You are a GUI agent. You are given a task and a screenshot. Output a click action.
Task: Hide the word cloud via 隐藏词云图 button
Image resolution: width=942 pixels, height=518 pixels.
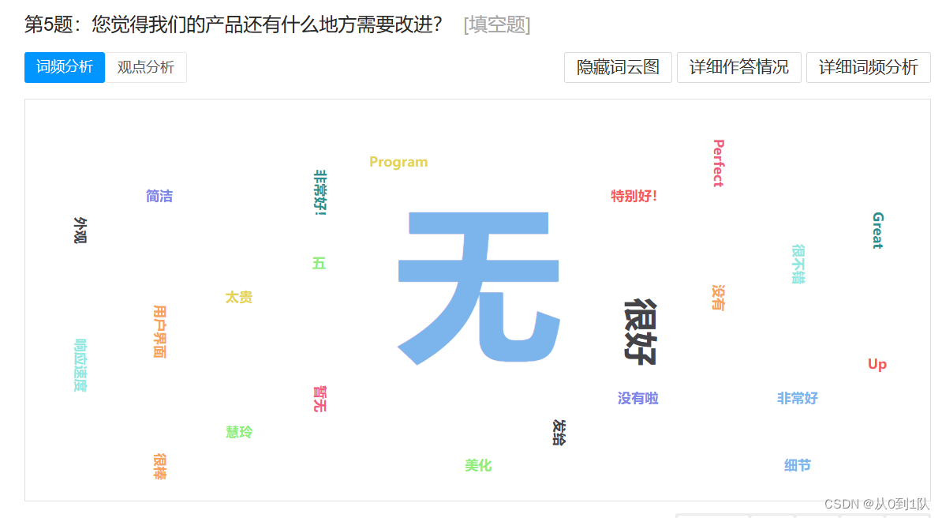click(618, 68)
